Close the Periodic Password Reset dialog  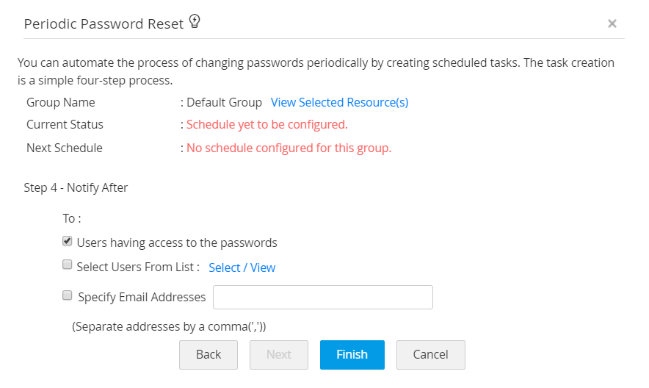[x=612, y=24]
